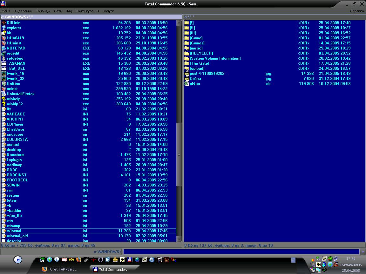Switch to TC vs. FAR Firefox taskbar button
The width and height of the screenshot is (366, 274).
click(x=60, y=269)
